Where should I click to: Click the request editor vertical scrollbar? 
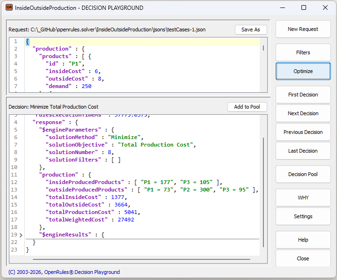point(263,48)
